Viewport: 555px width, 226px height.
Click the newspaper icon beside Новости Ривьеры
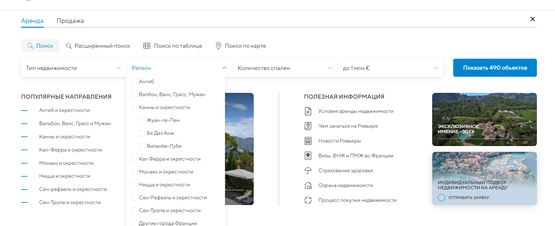[x=308, y=141]
